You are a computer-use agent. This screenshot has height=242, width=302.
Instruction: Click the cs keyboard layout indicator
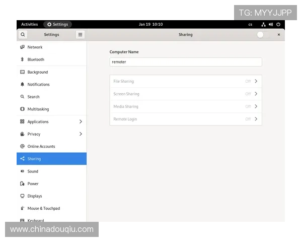(250, 24)
